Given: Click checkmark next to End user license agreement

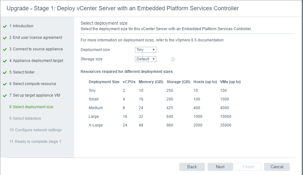Looking at the screenshot, I should click(5, 38).
